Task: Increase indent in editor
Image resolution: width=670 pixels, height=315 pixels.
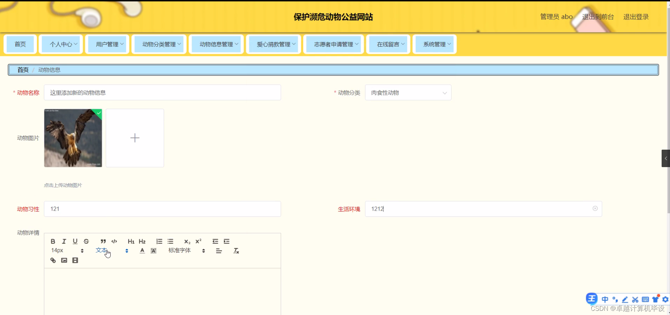Action: (x=227, y=241)
